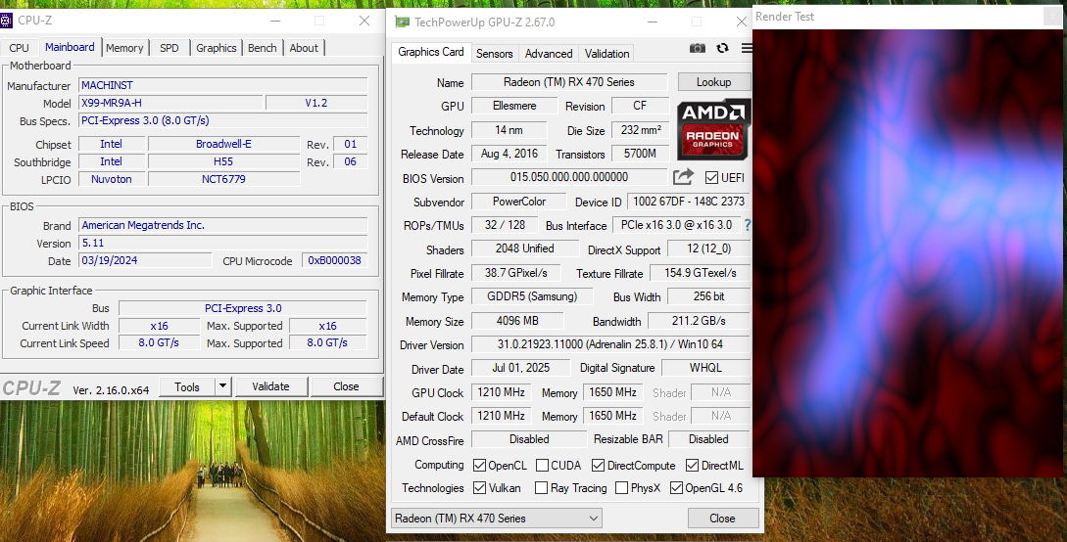1067x542 pixels.
Task: Toggle the PhysX checkbox
Action: [621, 487]
